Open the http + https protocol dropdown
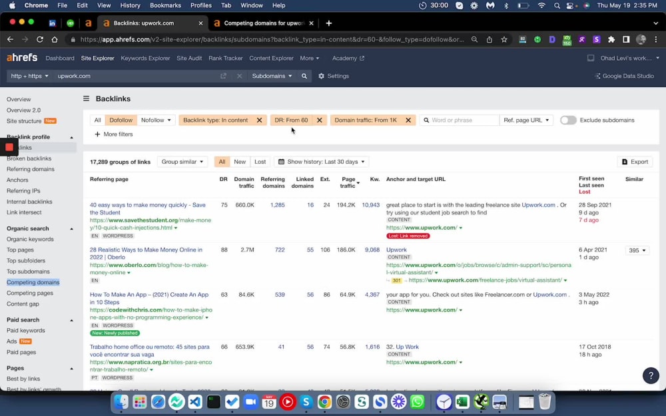The height and width of the screenshot is (416, 666). pyautogui.click(x=29, y=76)
